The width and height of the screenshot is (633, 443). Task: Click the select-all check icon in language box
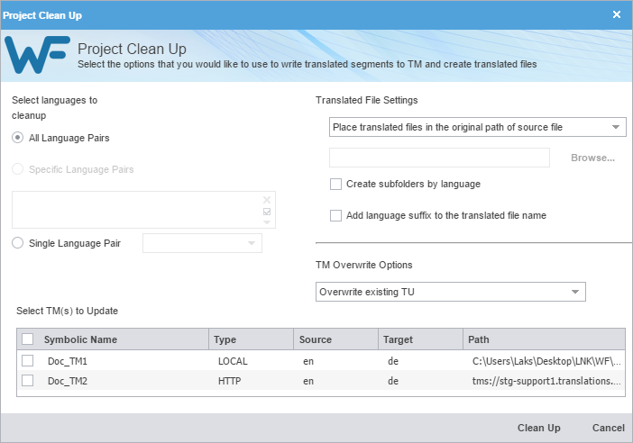pyautogui.click(x=267, y=212)
